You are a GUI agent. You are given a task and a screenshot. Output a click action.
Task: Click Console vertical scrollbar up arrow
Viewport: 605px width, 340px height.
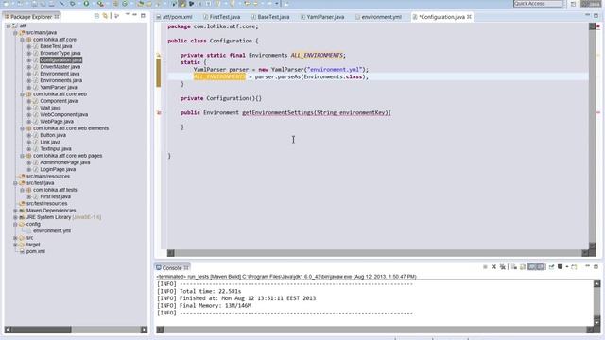point(596,283)
